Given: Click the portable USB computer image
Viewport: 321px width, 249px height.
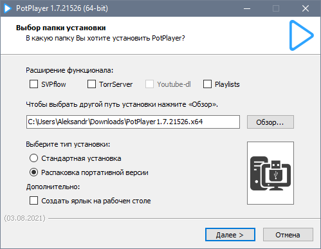Looking at the screenshot, I should pos(270,173).
